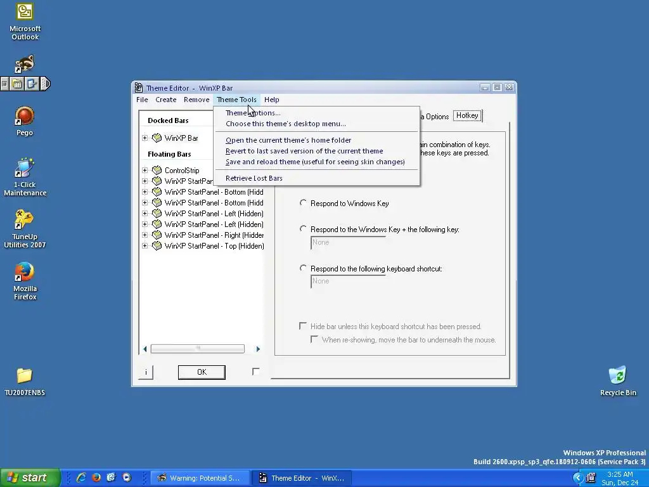Expand the ControlStrip tree node
The width and height of the screenshot is (649, 487).
coord(145,170)
